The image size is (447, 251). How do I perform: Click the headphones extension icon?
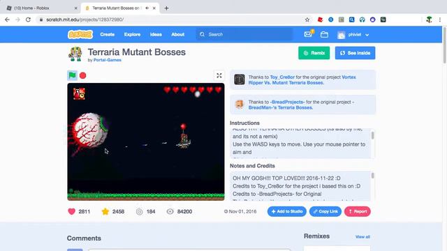[362, 20]
